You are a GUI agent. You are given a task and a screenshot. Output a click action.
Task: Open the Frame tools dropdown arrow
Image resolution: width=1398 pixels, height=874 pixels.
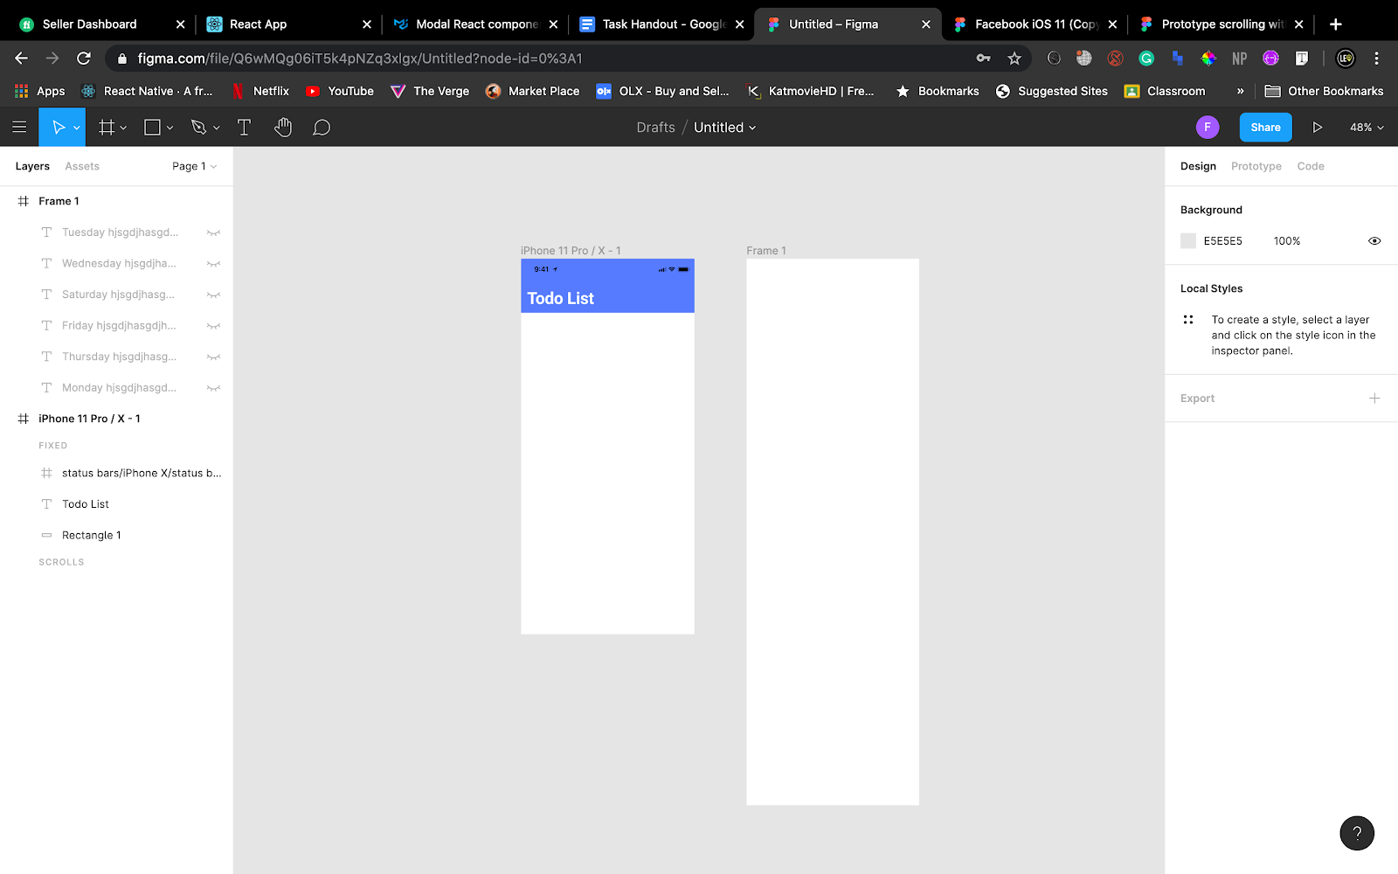(x=124, y=128)
